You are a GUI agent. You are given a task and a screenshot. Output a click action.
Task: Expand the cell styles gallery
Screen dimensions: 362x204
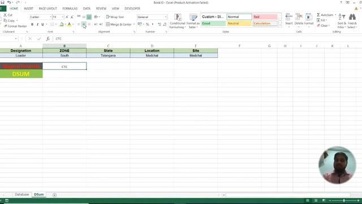coord(280,25)
